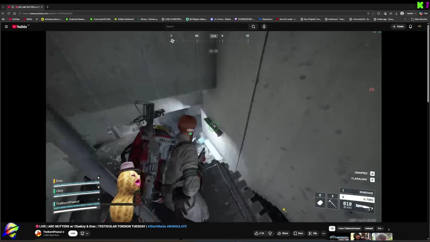Screen dimensions: 430x242
Task: Open TheBurntPeanut channel avatar
Action: [x=38, y=233]
